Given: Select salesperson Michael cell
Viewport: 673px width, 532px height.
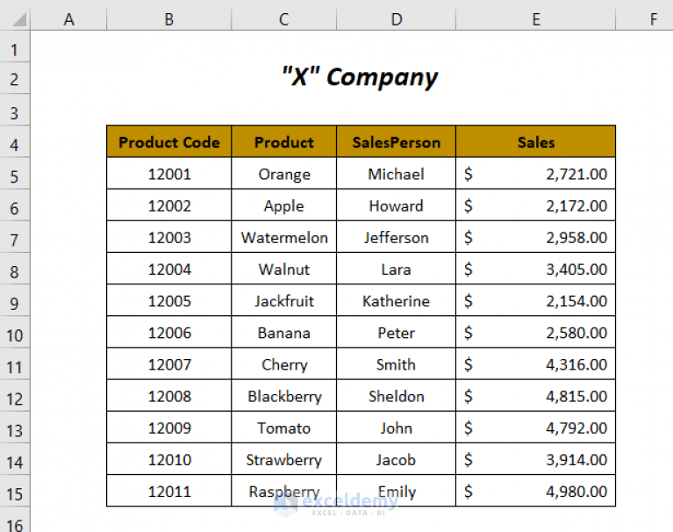Looking at the screenshot, I should (x=396, y=174).
